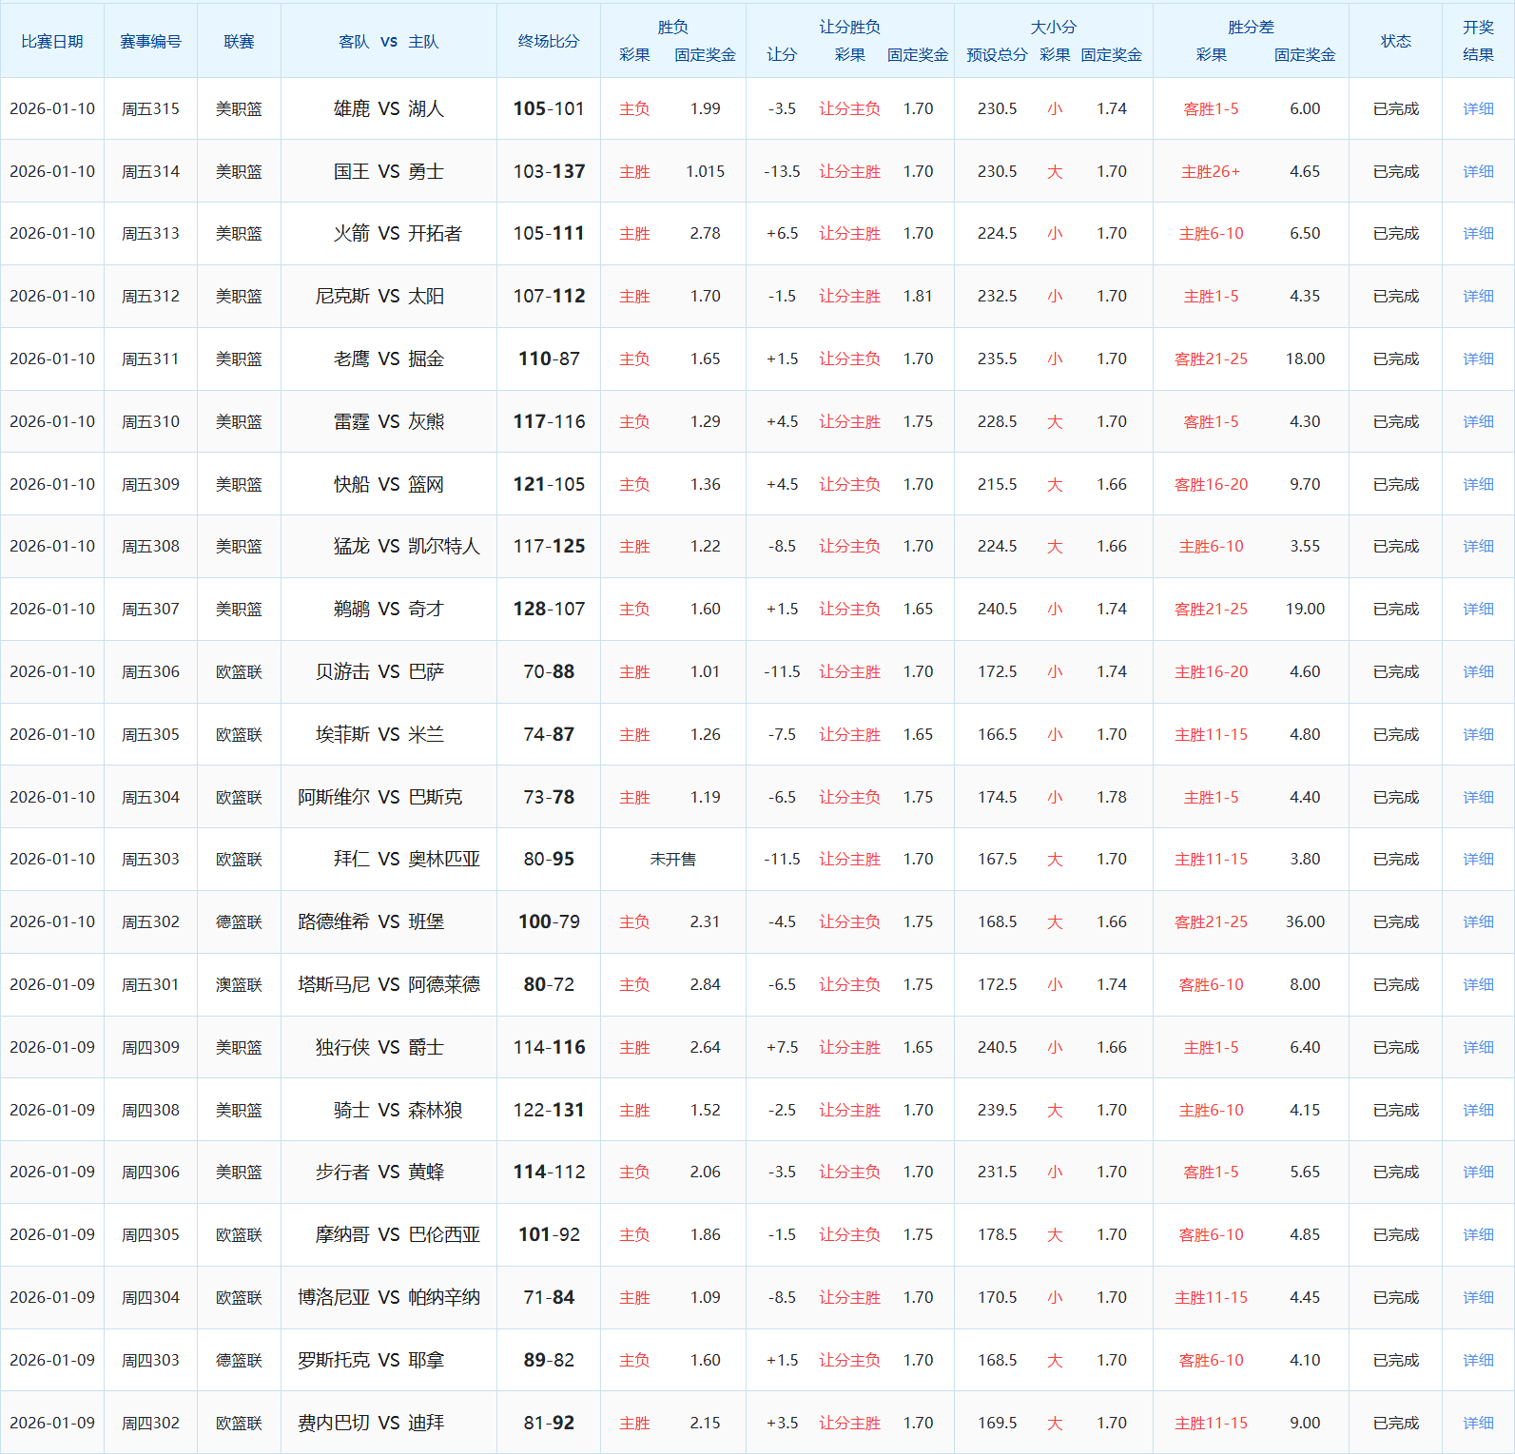Image resolution: width=1515 pixels, height=1454 pixels.
Task: Click the 比赛日期 column header
Action: (x=52, y=41)
